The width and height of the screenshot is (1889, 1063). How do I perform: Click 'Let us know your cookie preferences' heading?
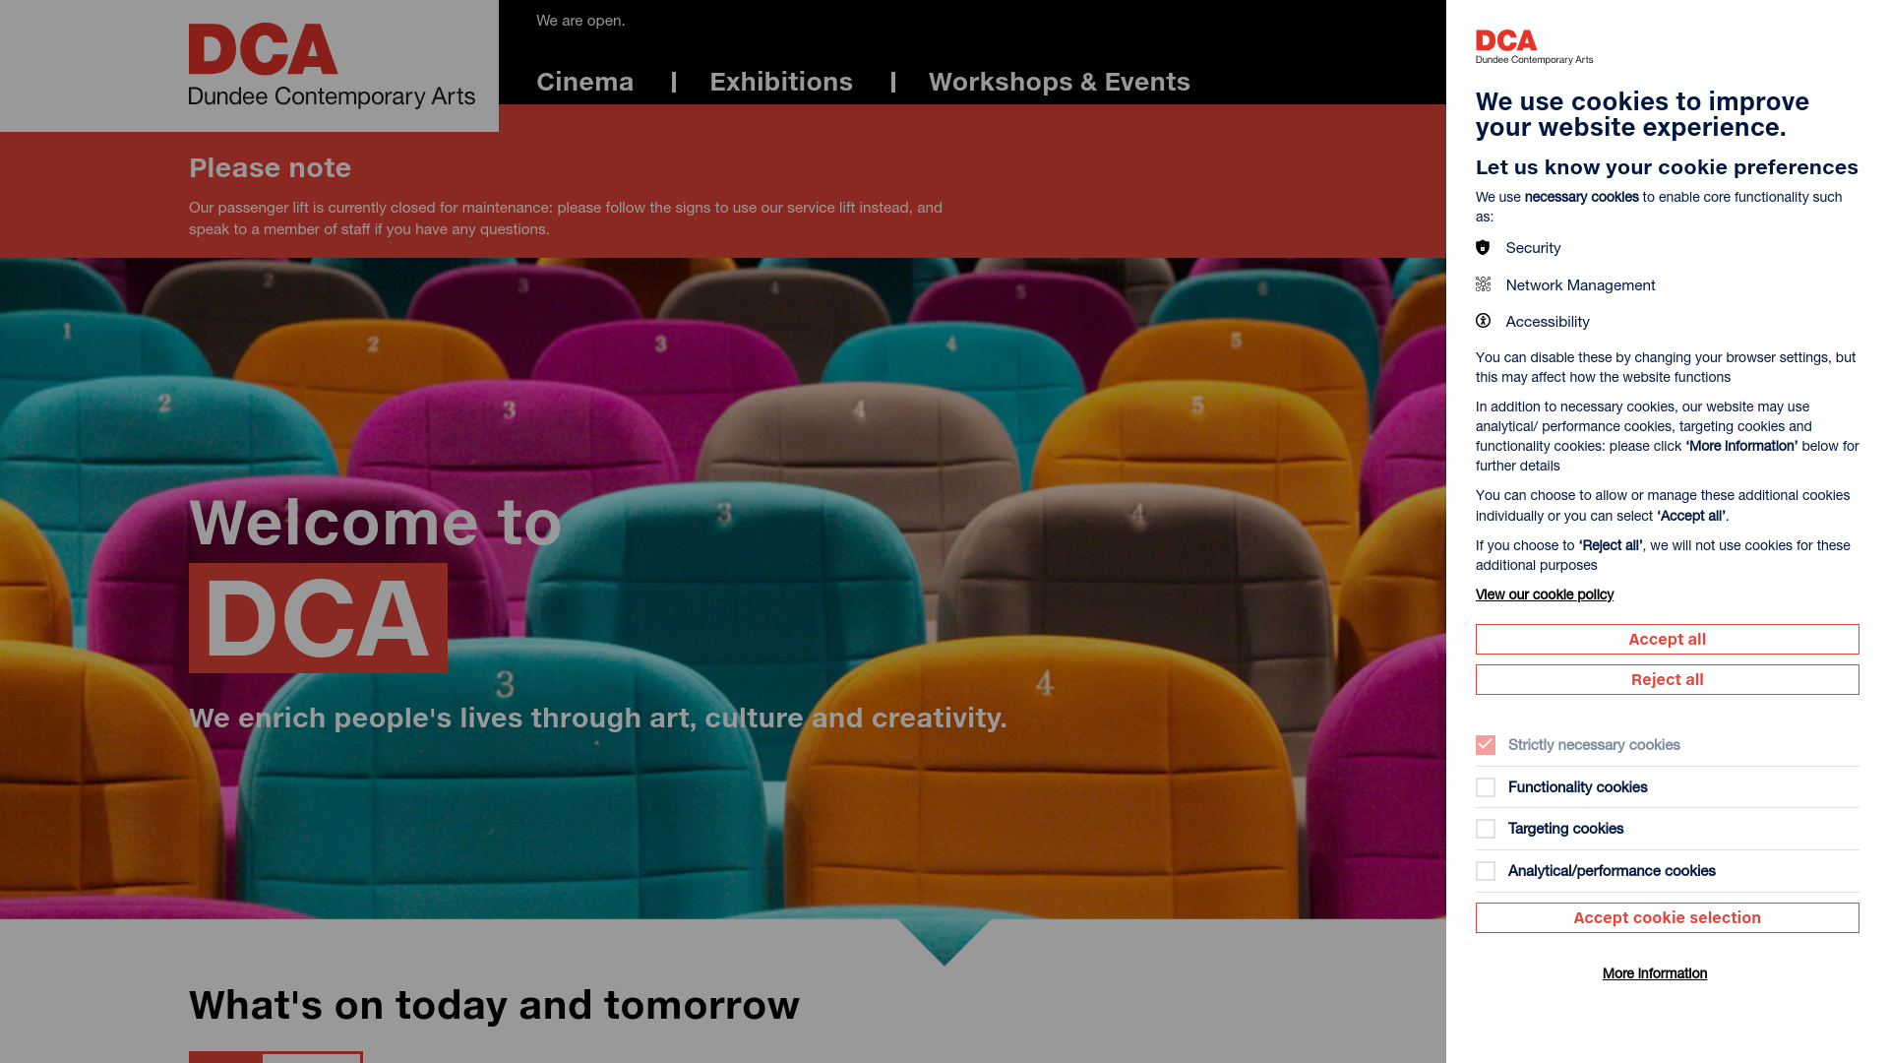[1667, 167]
